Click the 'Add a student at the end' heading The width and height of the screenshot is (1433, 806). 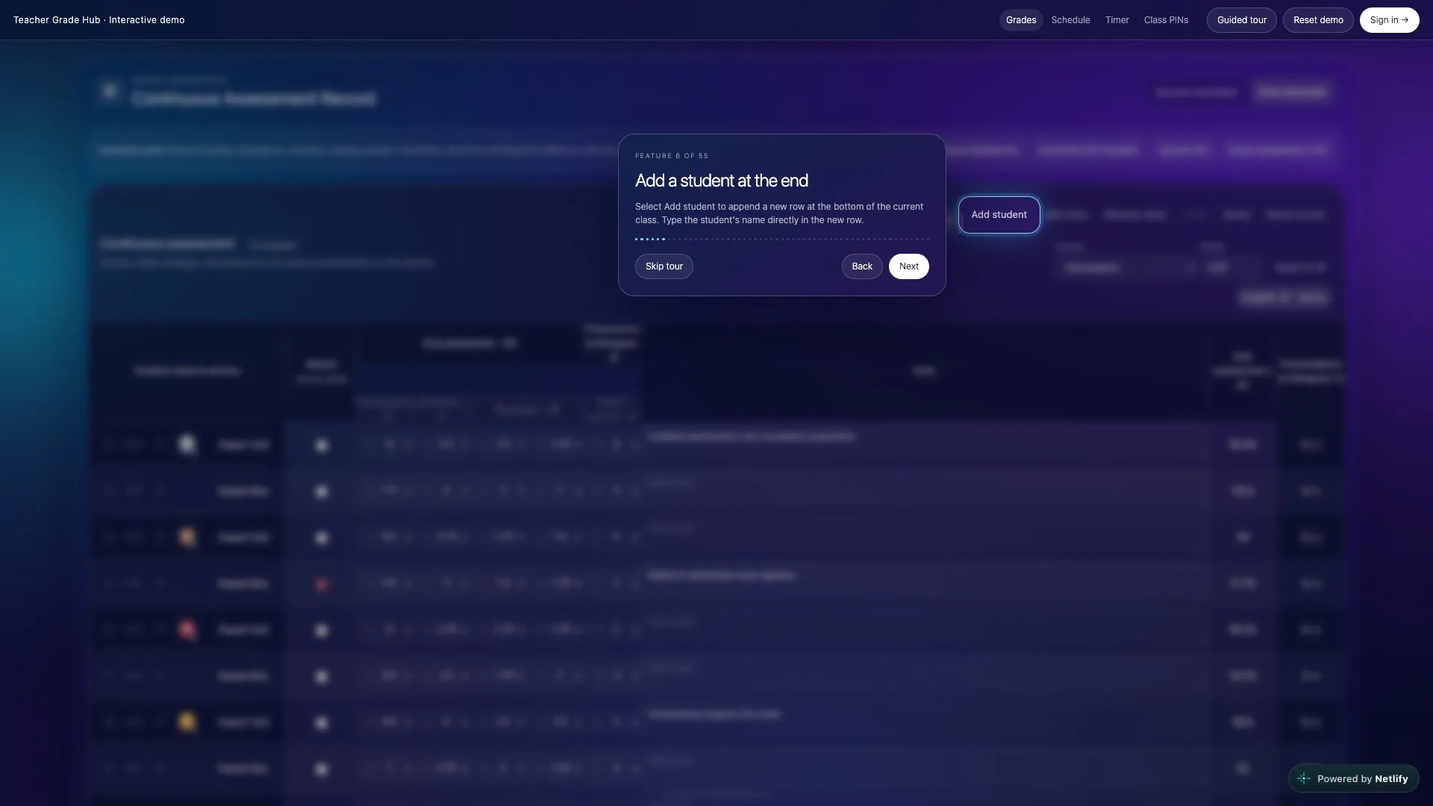(x=721, y=181)
